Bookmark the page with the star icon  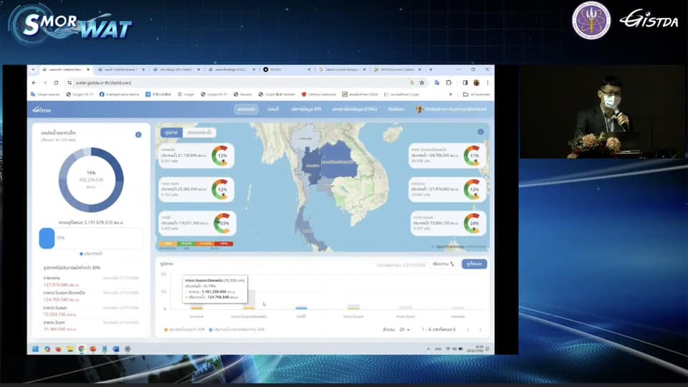click(422, 82)
